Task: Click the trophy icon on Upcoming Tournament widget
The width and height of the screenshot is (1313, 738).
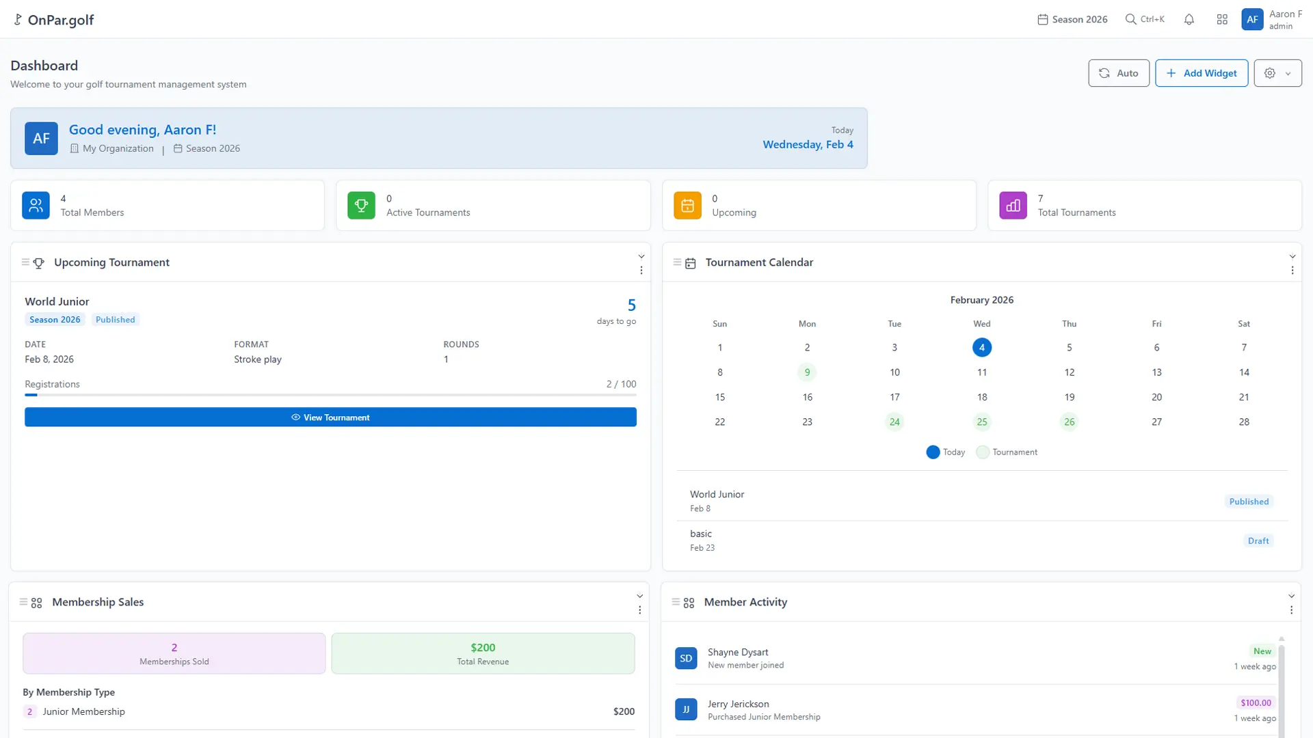Action: 39,262
